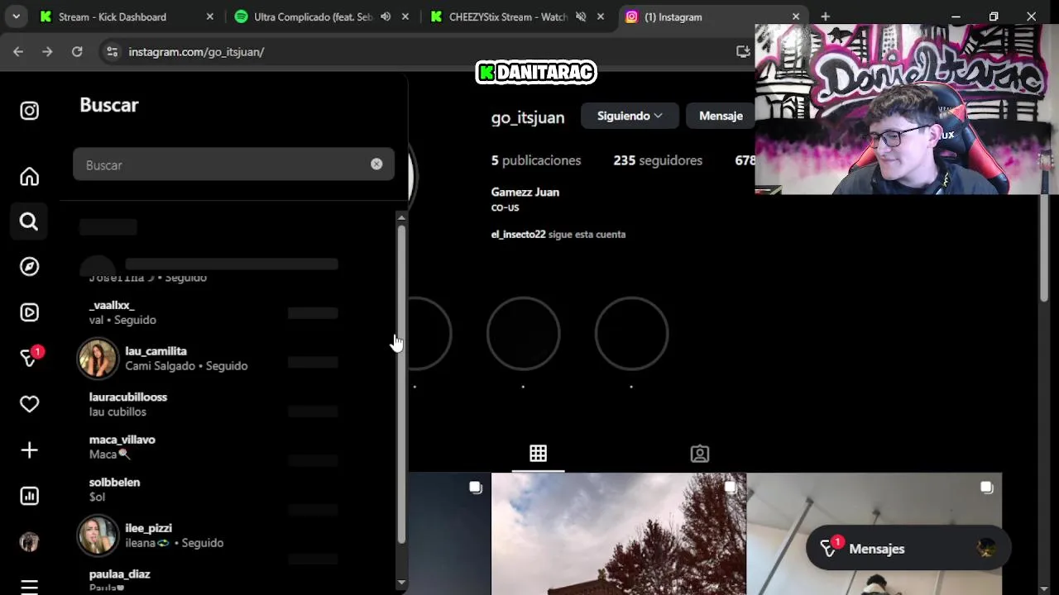Viewport: 1059px width, 595px height.
Task: Select the Search magnifier sidebar icon
Action: click(x=29, y=221)
